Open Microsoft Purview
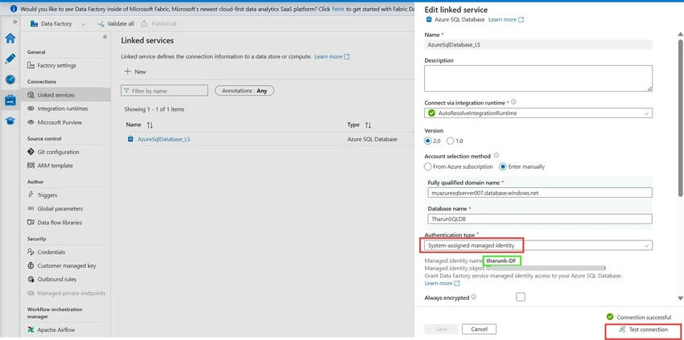Image resolution: width=684 pixels, height=340 pixels. click(60, 122)
